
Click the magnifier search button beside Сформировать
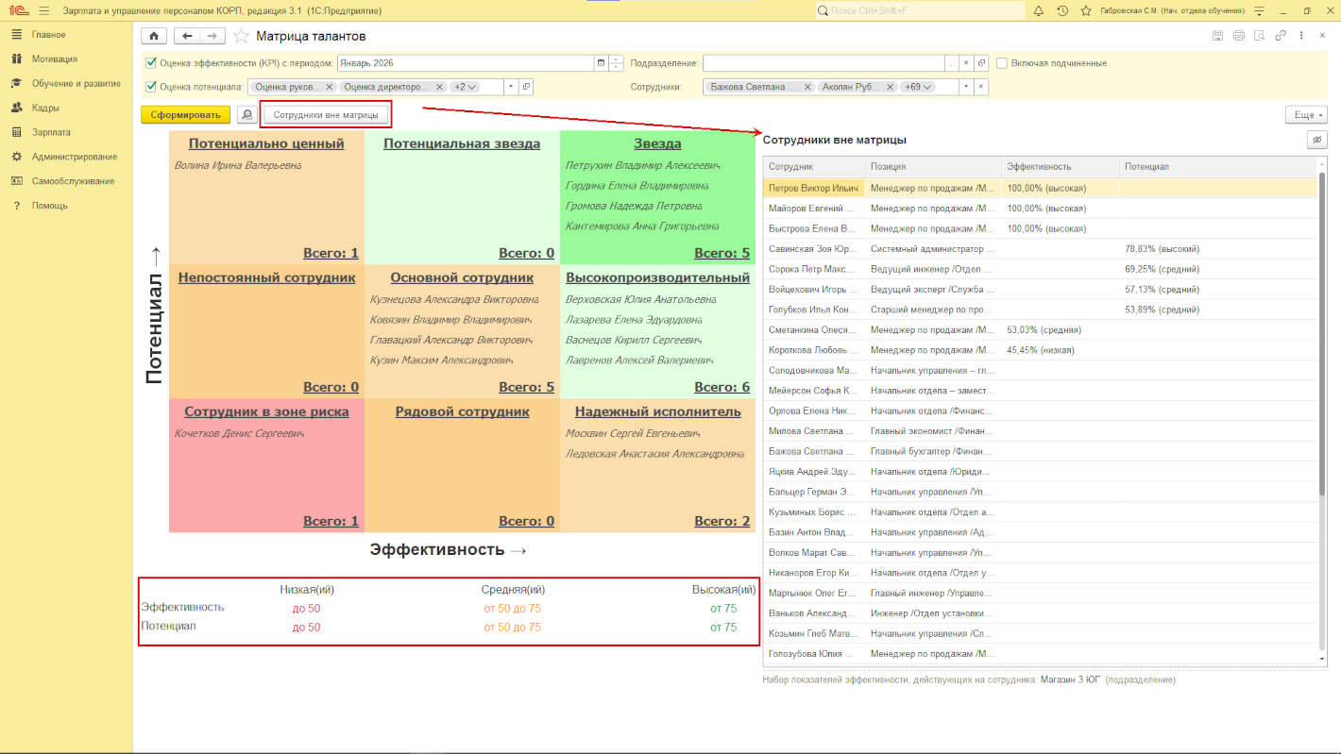246,115
